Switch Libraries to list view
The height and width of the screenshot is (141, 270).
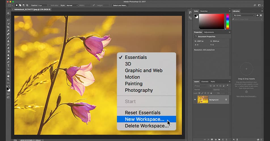click(x=261, y=15)
